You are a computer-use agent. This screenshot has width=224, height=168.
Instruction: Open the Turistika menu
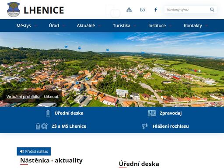click(x=122, y=26)
